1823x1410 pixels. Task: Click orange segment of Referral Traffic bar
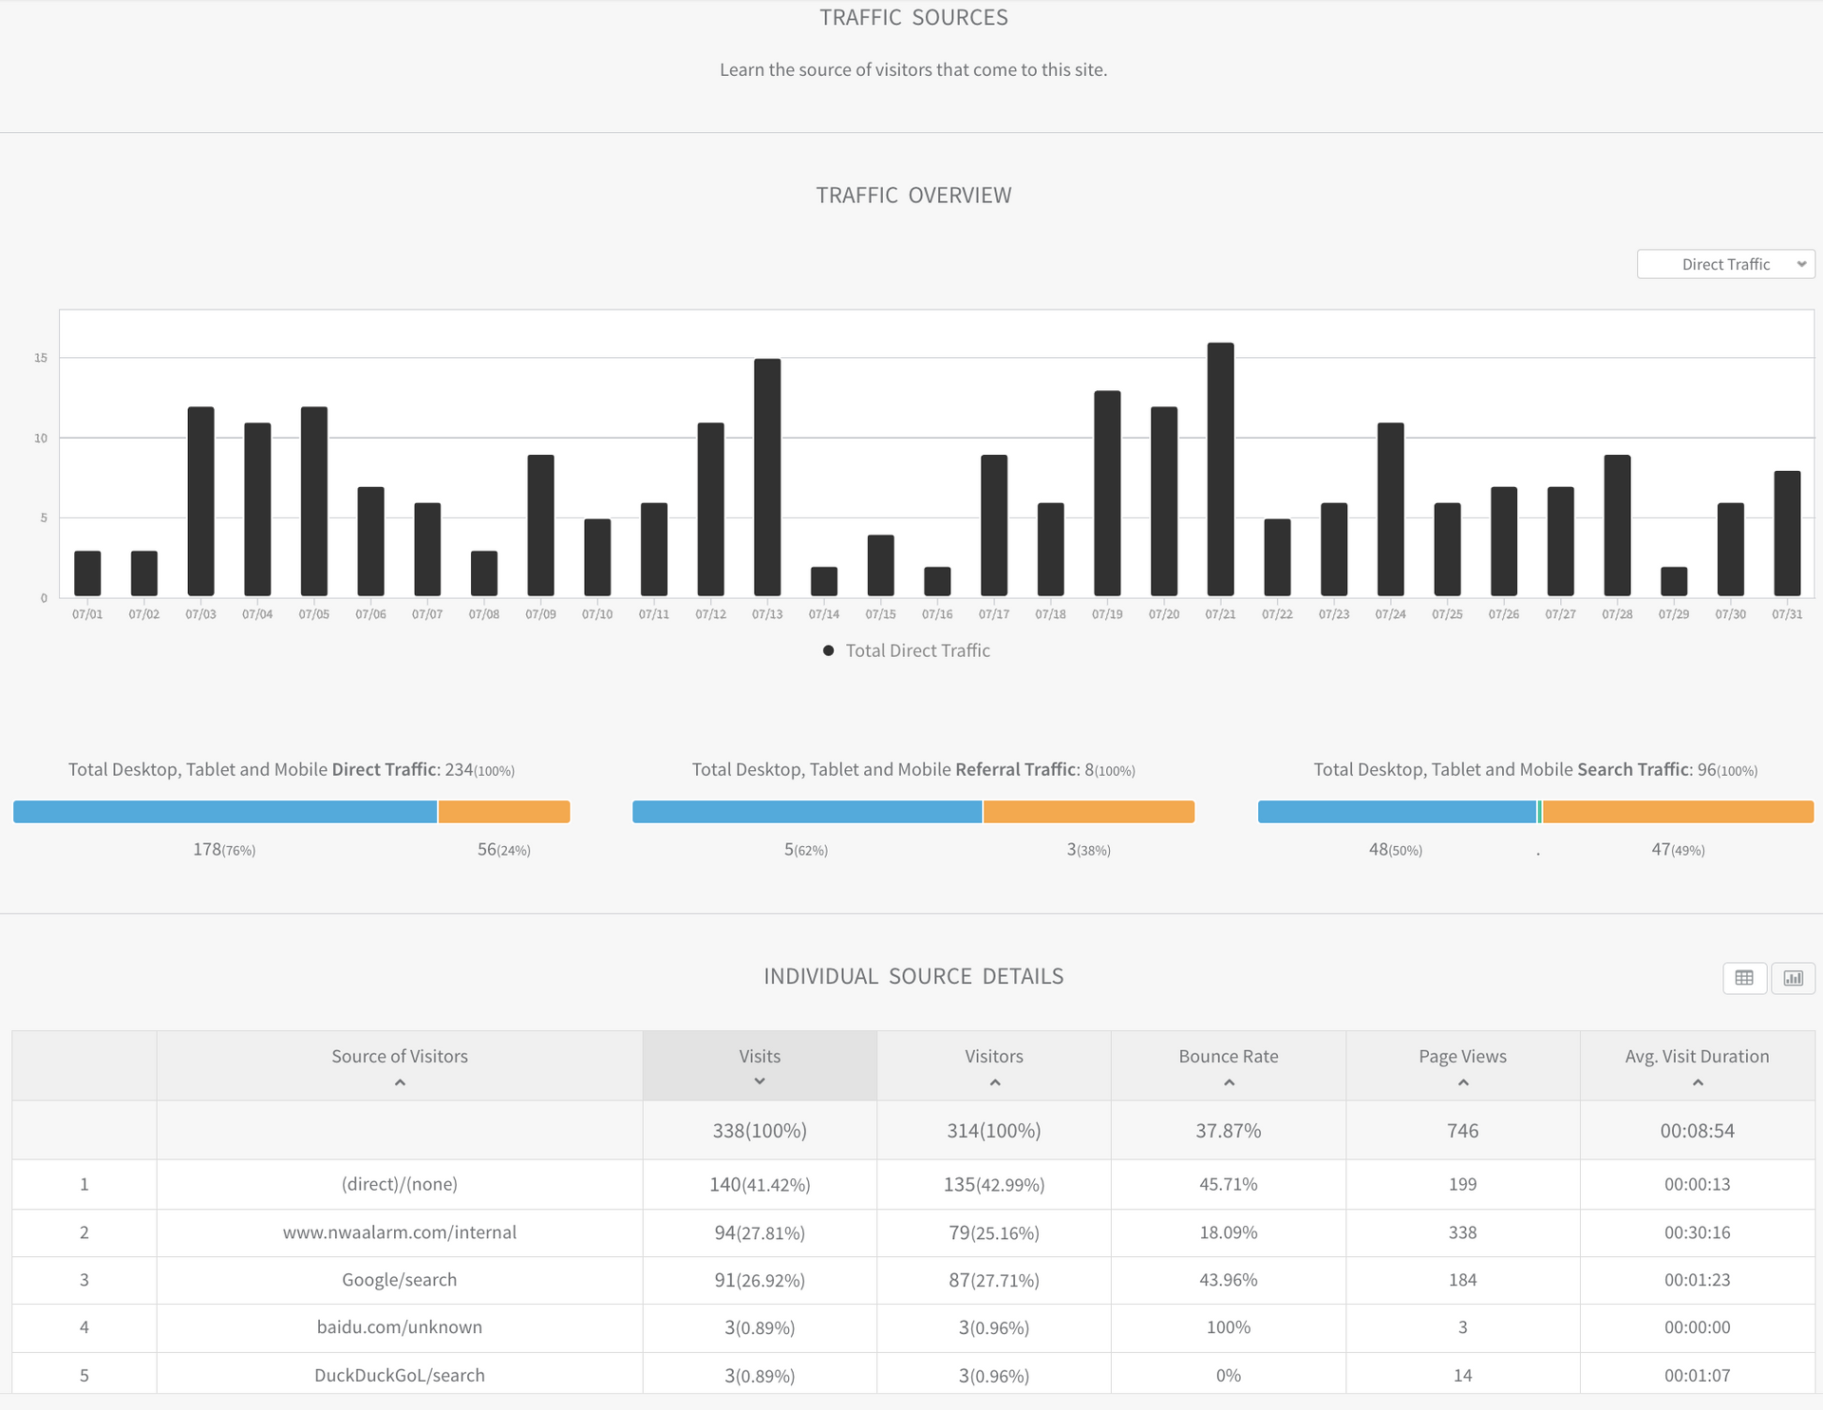pyautogui.click(x=1088, y=812)
